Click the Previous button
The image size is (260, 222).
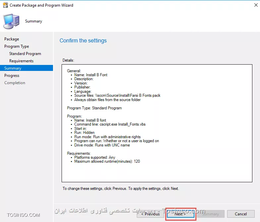(x=150, y=214)
